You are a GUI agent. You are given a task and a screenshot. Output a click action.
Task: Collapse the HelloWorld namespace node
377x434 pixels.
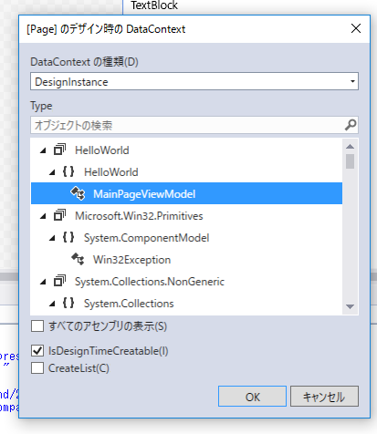[52, 172]
